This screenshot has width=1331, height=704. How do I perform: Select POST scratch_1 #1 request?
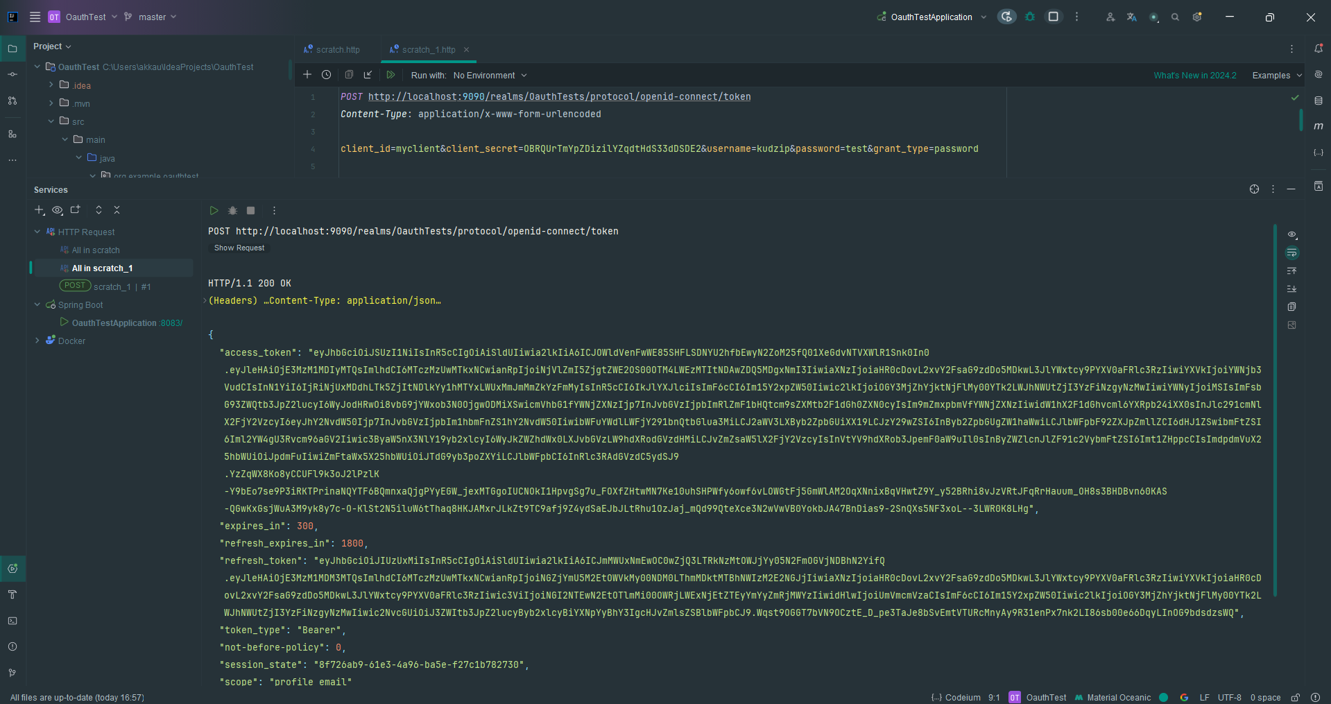[105, 286]
